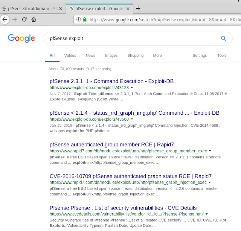This screenshot has width=241, height=231.
Task: Close the pfSense exploit Google tab
Action: [x=128, y=9]
